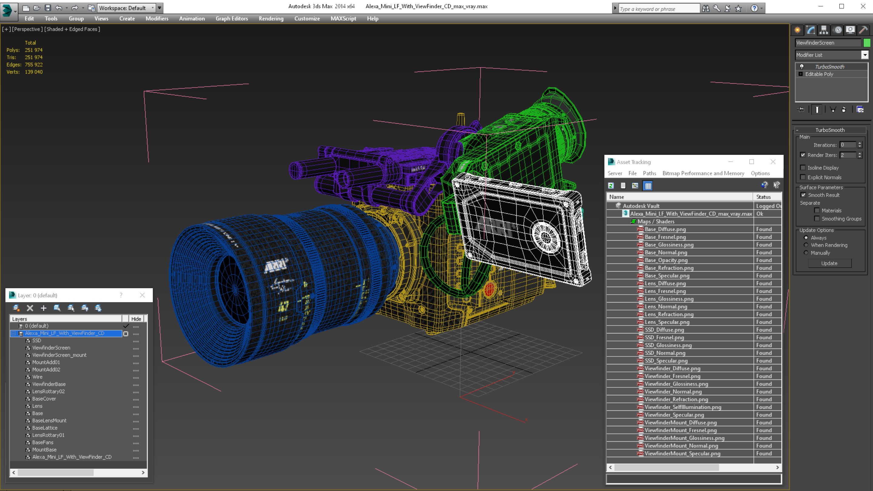Open quick access toolbar customize arrow
873x491 pixels.
pyautogui.click(x=159, y=8)
